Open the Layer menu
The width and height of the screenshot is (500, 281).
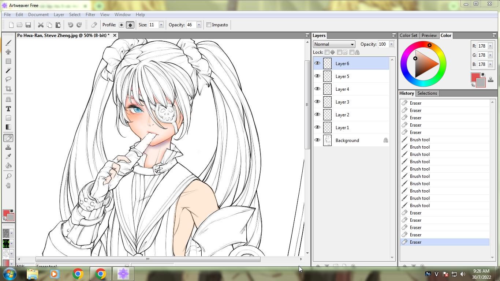tap(59, 15)
